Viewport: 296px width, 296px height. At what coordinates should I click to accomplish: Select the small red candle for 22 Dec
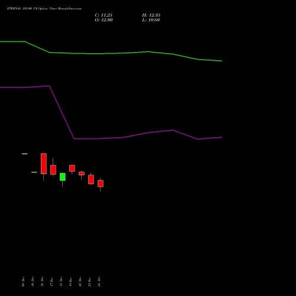click(82, 173)
